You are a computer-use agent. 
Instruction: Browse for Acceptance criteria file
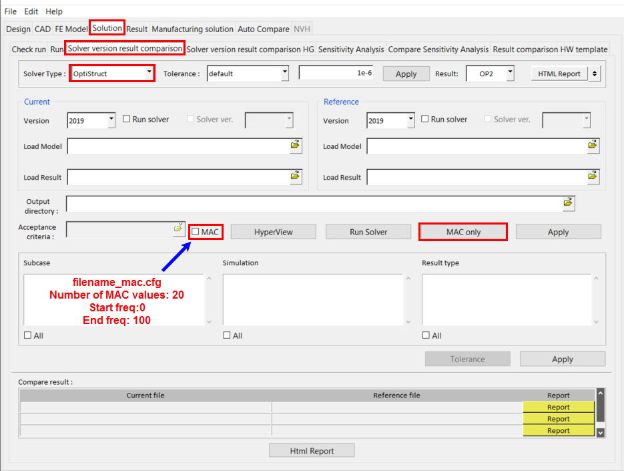point(178,228)
